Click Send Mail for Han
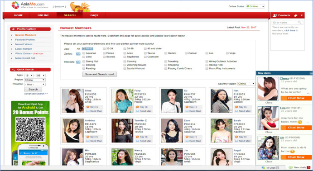The height and width of the screenshot is (171, 313). pos(242,111)
